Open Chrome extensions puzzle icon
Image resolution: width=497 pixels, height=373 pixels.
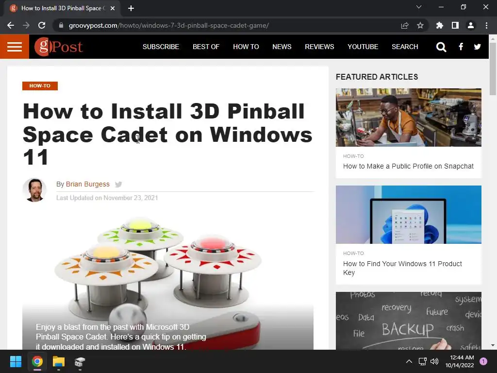click(x=440, y=25)
